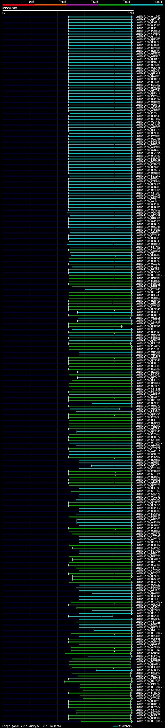This screenshot has height=728, width=165.
Task: Click the '=100char.' scale legend
Action: point(123,726)
